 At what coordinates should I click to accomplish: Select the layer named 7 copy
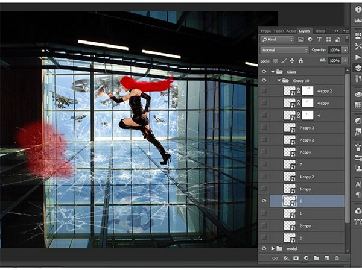pos(307,152)
